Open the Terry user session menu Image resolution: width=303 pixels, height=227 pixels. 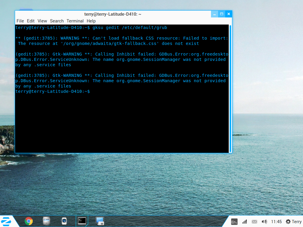tap(294, 222)
